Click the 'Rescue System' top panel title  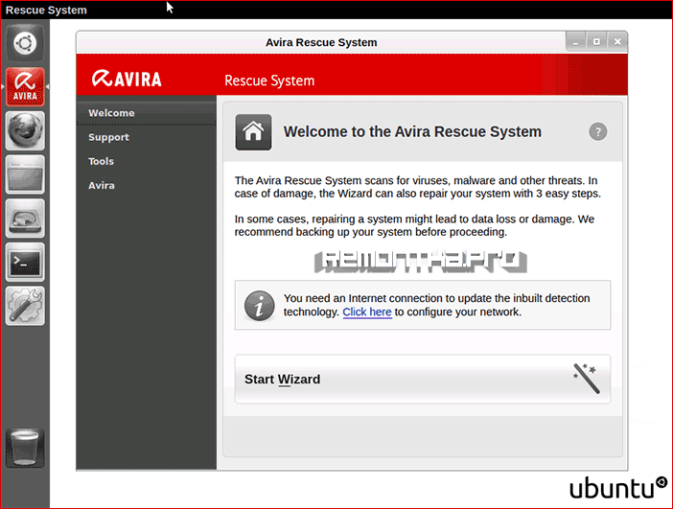pos(46,10)
